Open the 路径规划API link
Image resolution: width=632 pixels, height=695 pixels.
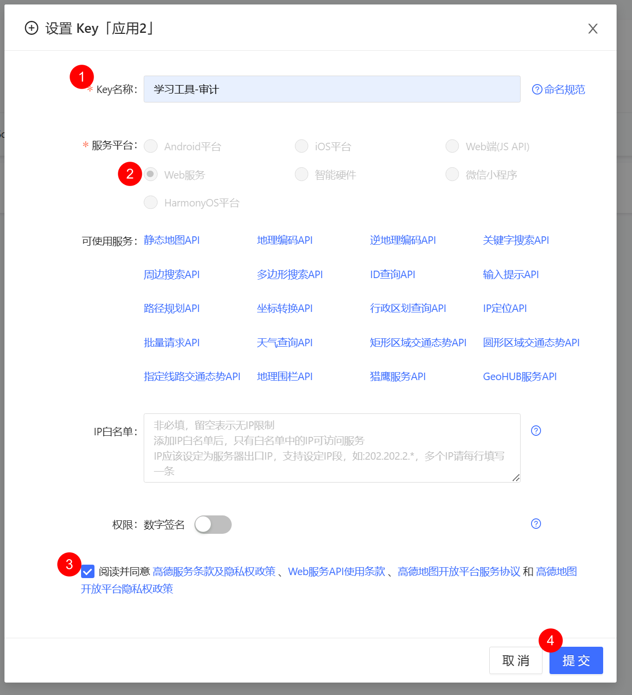(171, 308)
